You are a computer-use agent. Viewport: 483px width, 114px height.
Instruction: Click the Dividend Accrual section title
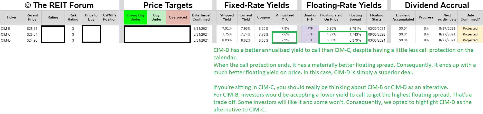[437, 5]
